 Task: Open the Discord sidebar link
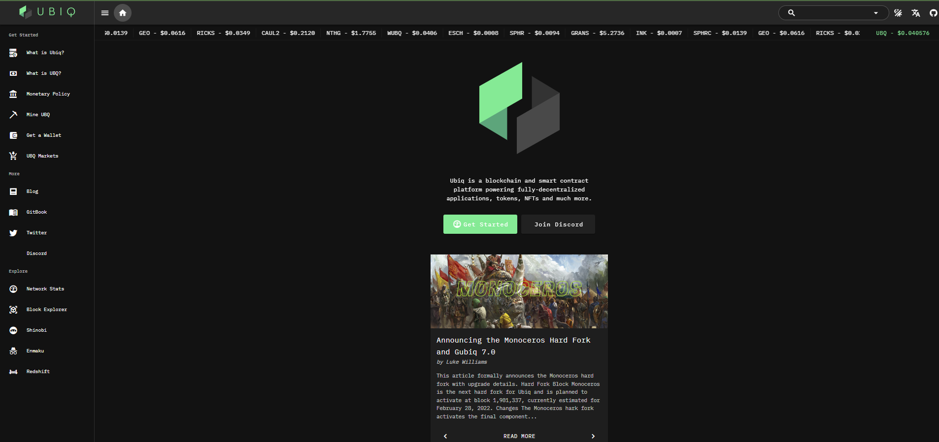[x=36, y=253]
